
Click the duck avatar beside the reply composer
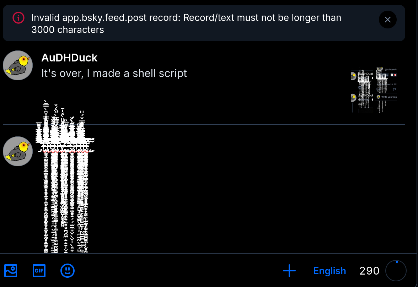(x=18, y=151)
